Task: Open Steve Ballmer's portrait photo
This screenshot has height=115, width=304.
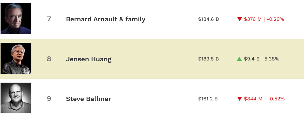Action: 16,98
